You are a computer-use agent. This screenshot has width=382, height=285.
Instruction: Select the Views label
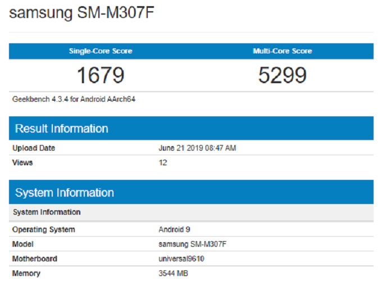pos(22,162)
